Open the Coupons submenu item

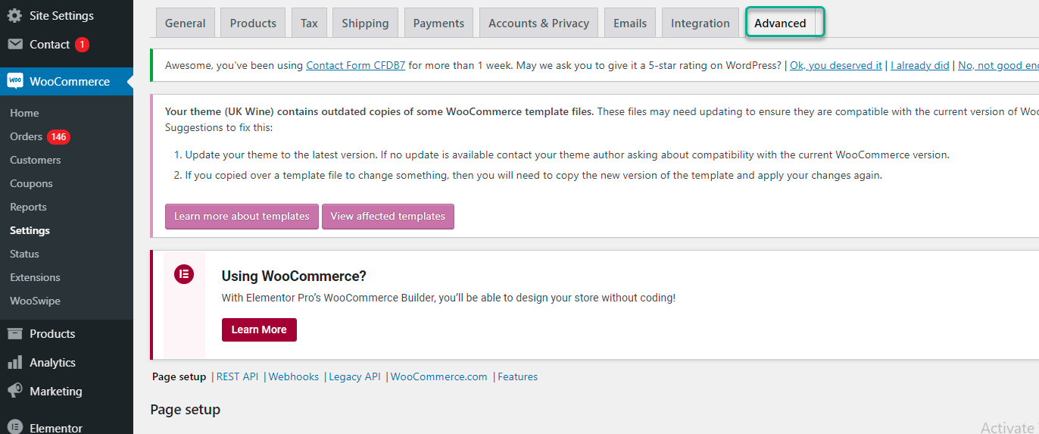[31, 183]
